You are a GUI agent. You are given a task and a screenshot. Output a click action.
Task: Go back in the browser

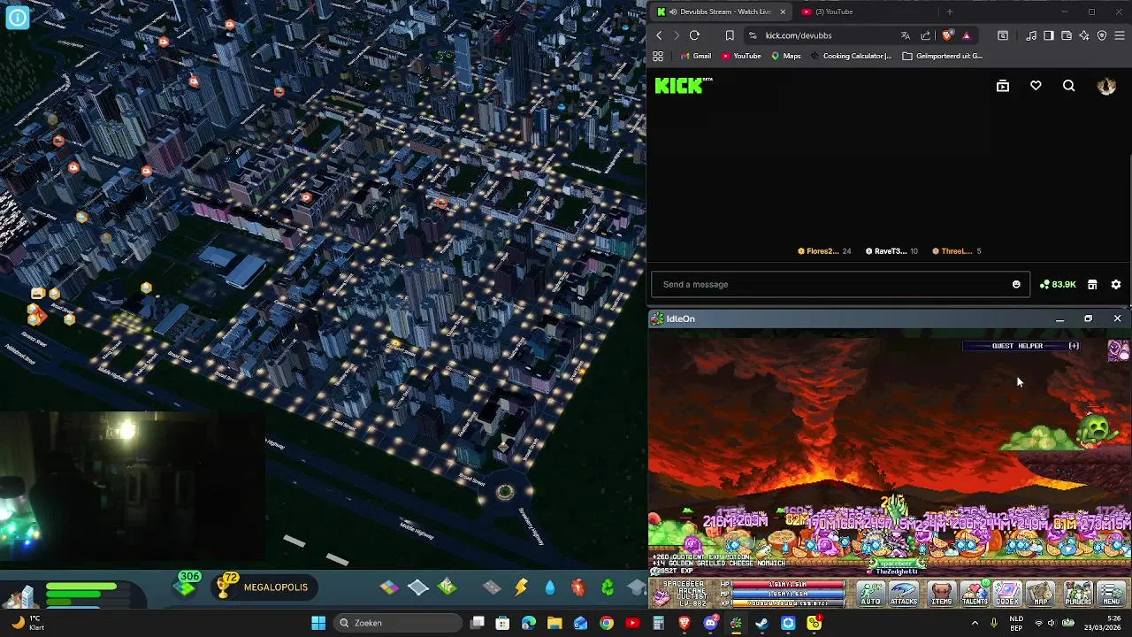coord(659,35)
